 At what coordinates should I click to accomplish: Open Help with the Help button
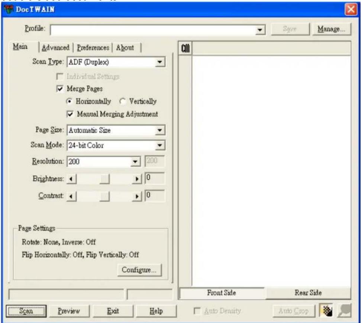(156, 311)
